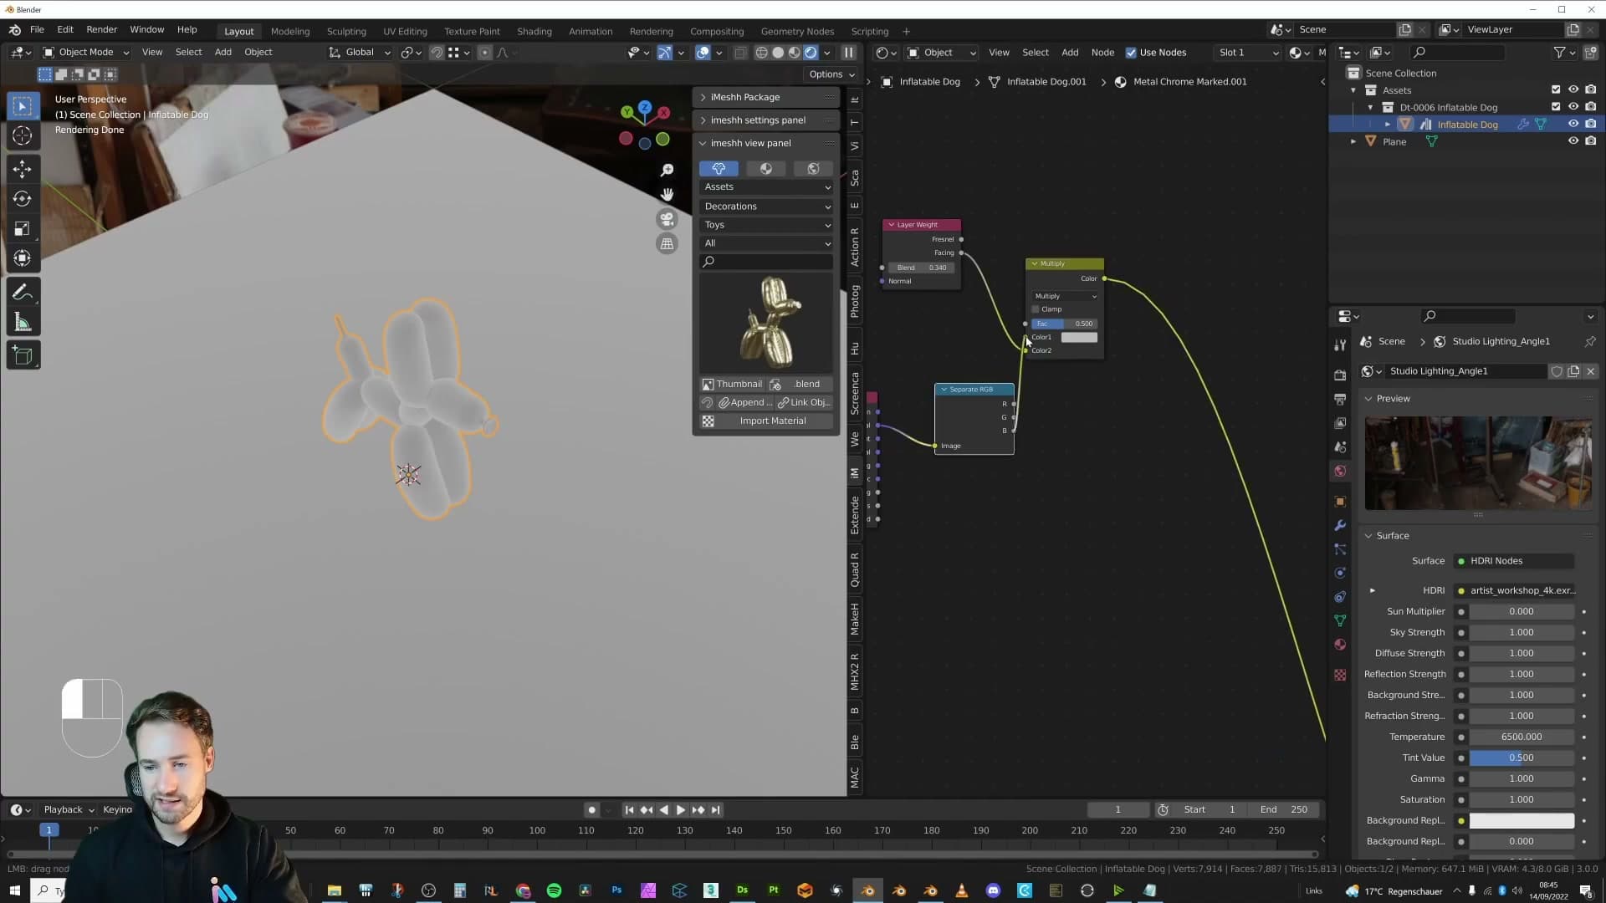Select the Add Cube tool
The height and width of the screenshot is (903, 1606).
(23, 356)
